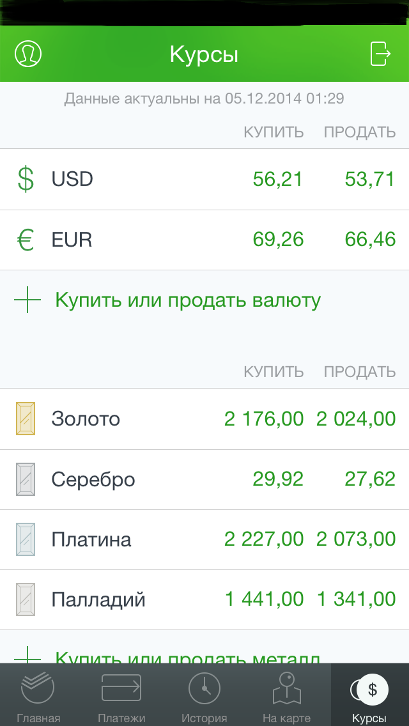
Task: Select the USD currency row label
Action: point(72,179)
